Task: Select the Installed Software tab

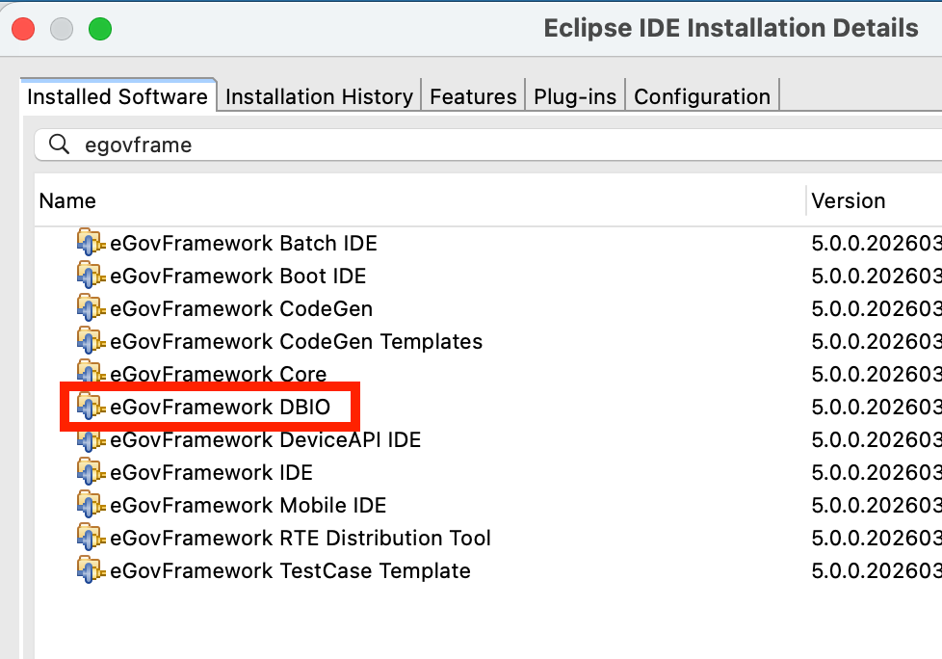Action: point(118,97)
